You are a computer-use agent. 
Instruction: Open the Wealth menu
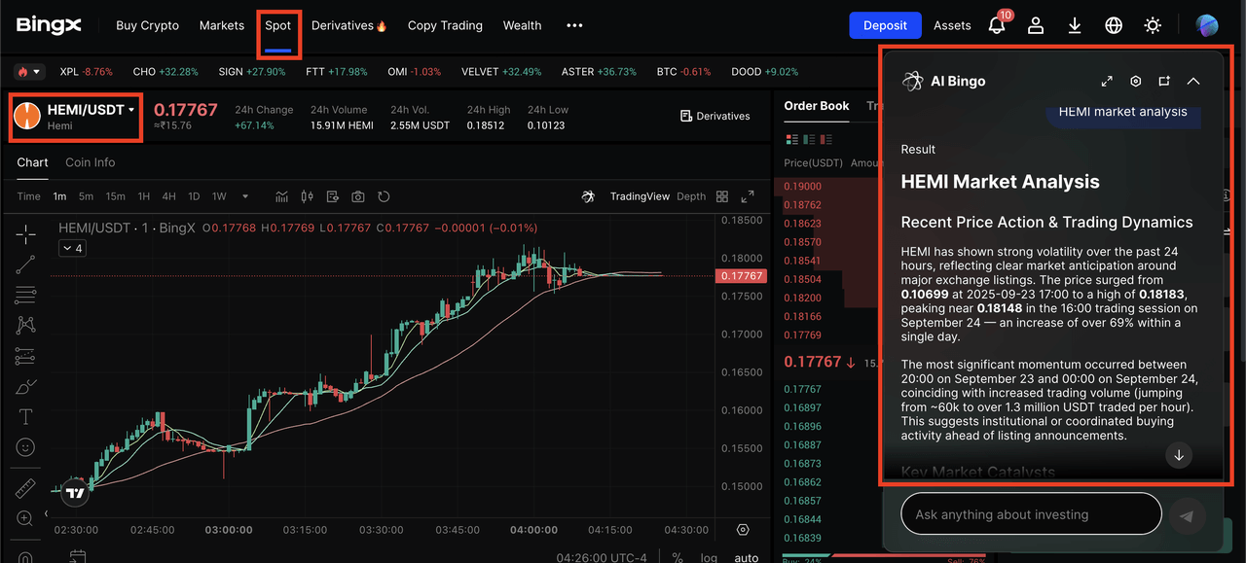[522, 25]
